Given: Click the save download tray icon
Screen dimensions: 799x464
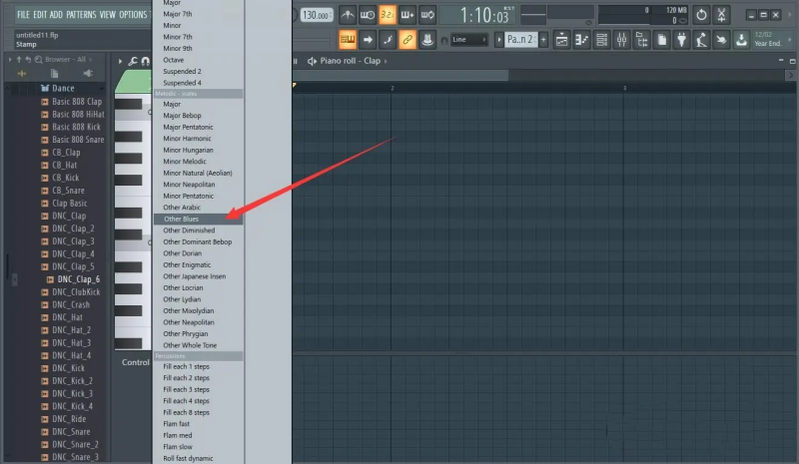Looking at the screenshot, I should point(741,40).
